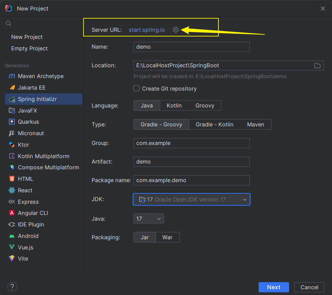Select War packaging
This screenshot has width=332, height=295.
167,237
